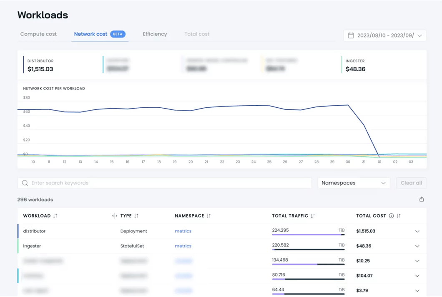Expand the distributor workload row
The width and height of the screenshot is (442, 297).
tap(417, 231)
